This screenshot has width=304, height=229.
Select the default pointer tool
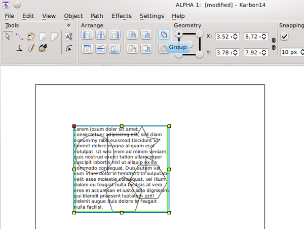pos(8,36)
